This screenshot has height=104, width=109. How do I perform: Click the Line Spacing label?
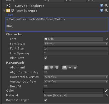(19, 53)
